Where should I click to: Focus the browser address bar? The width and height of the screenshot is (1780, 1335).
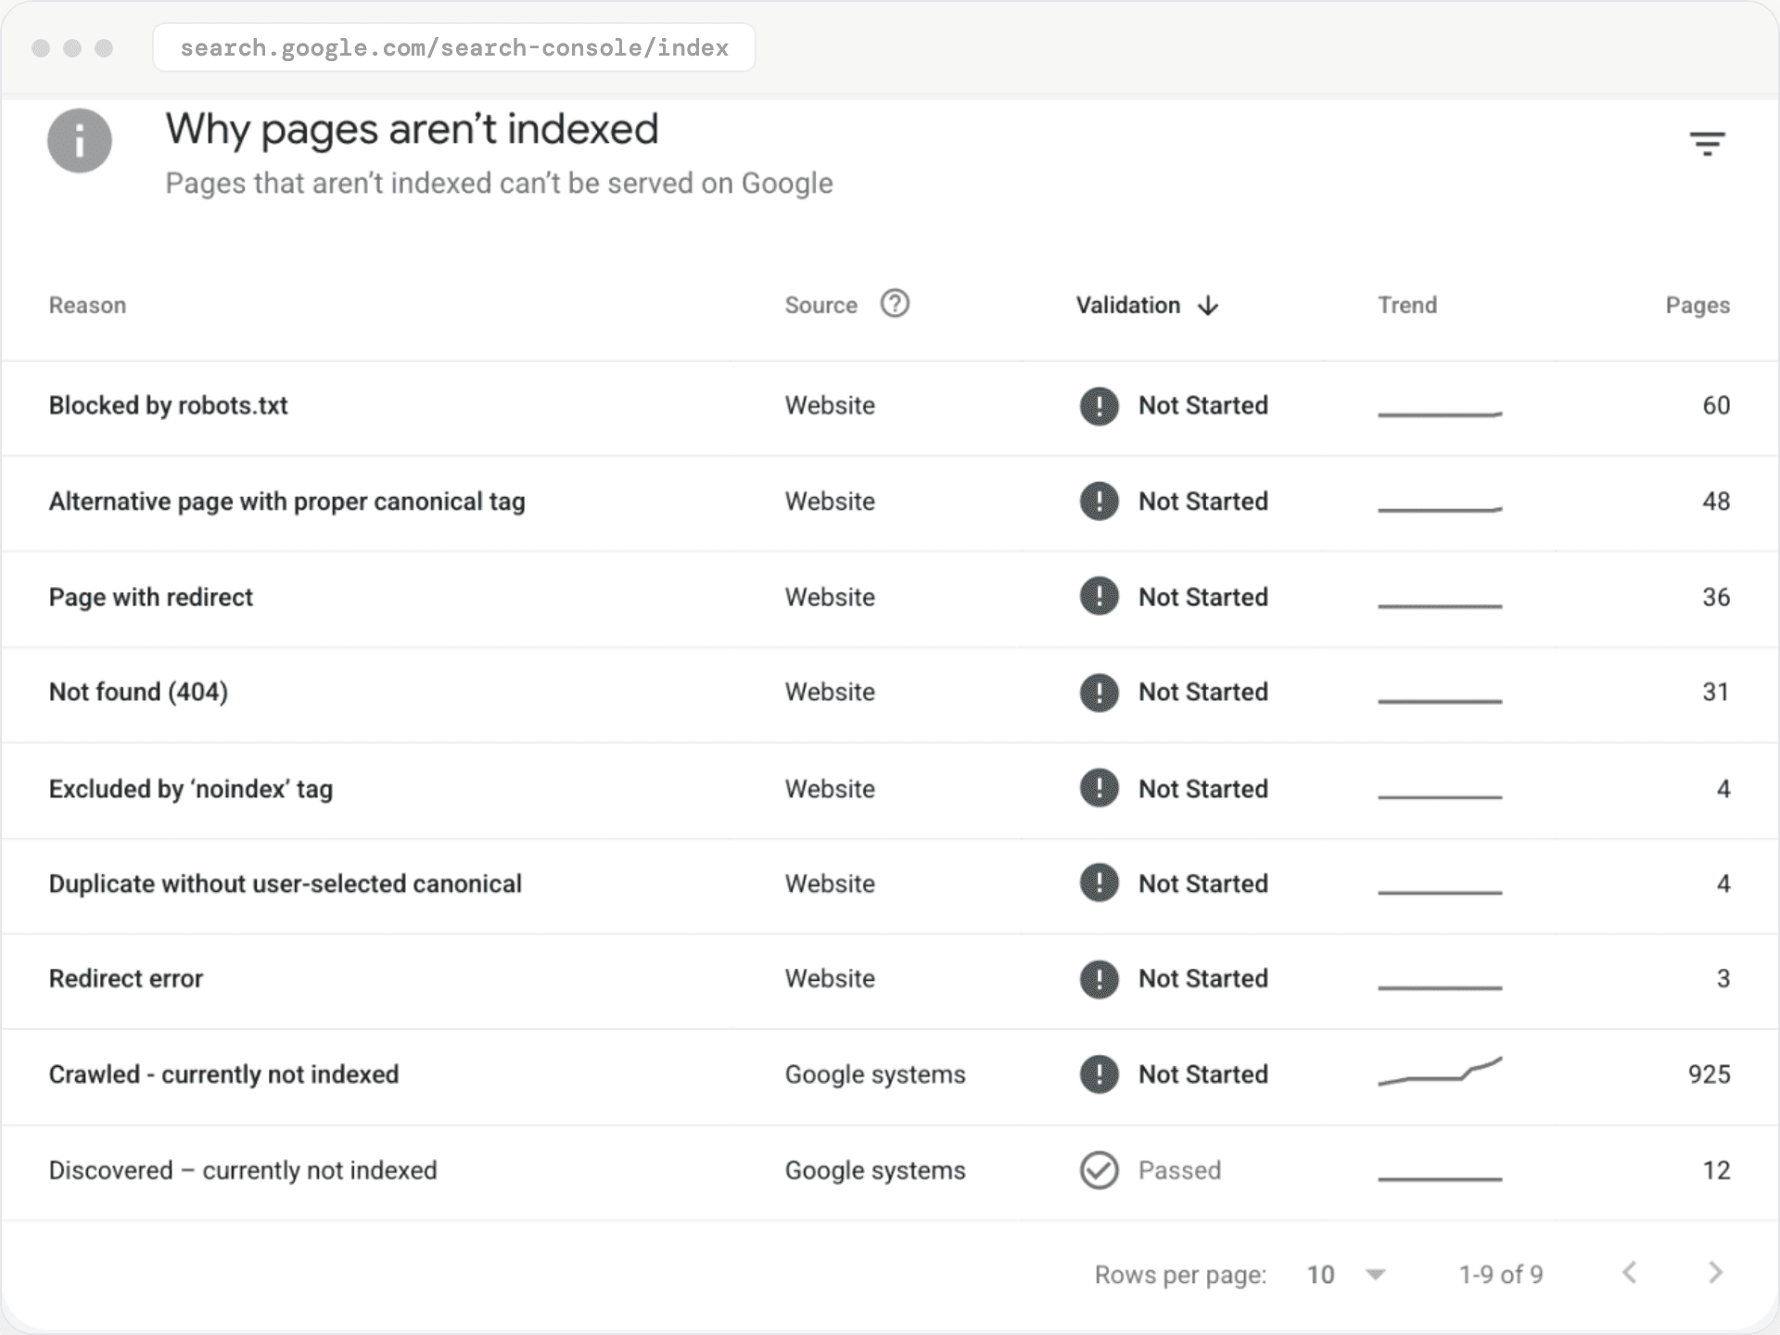[x=454, y=47]
